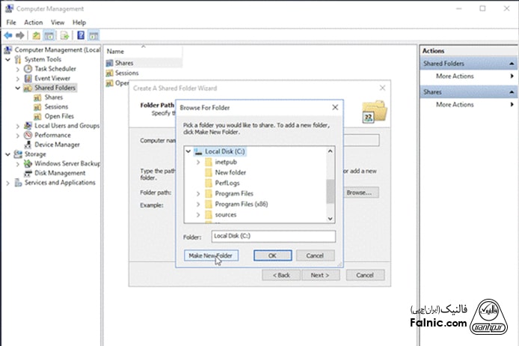Open the View menu
Viewport: 519px width, 346px height.
(x=58, y=22)
